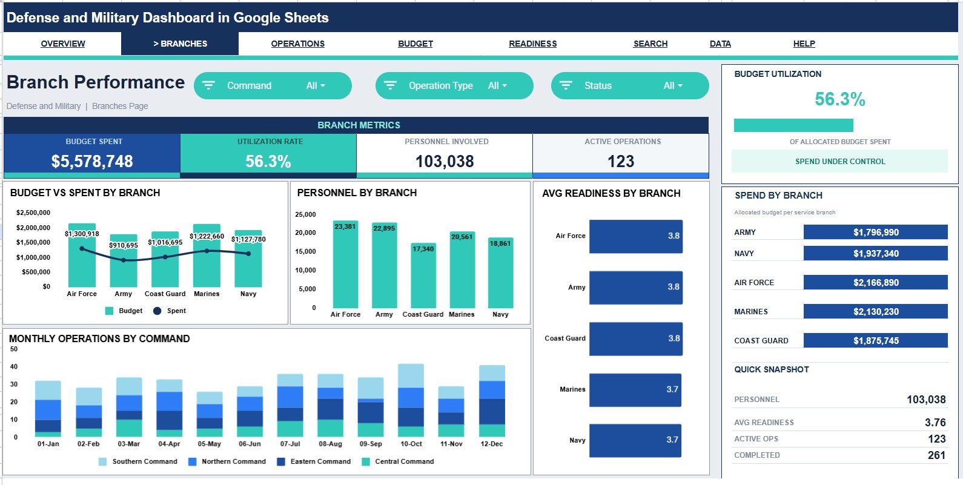
Task: Click the Eastern Command legend swatch
Action: (x=281, y=461)
